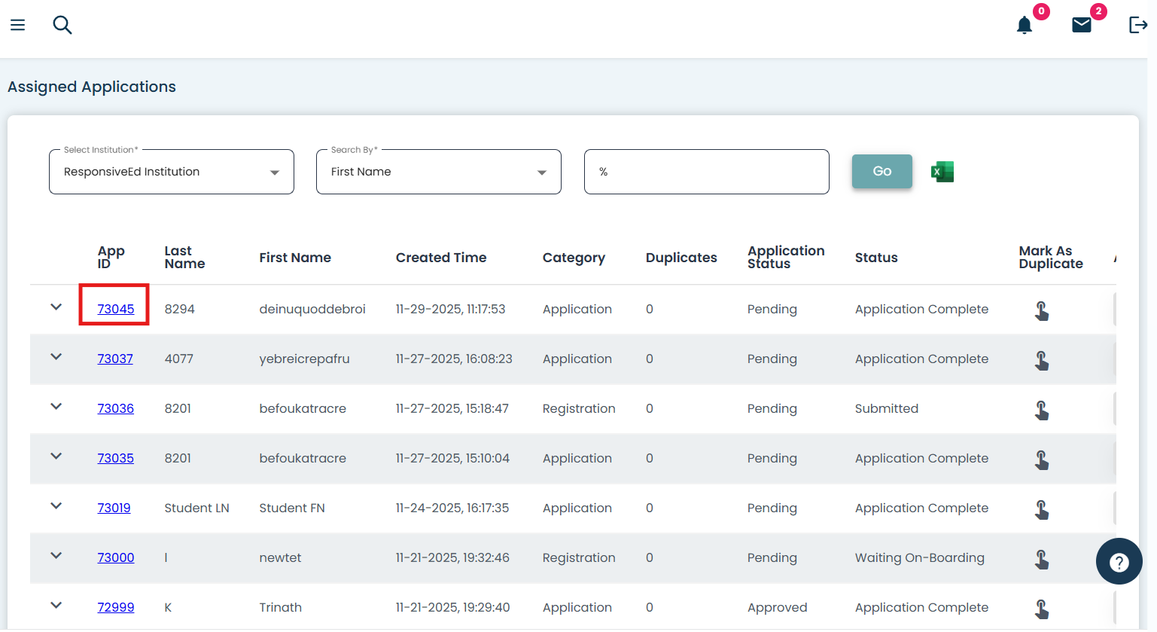Mark application 73000 as duplicate

tap(1041, 559)
